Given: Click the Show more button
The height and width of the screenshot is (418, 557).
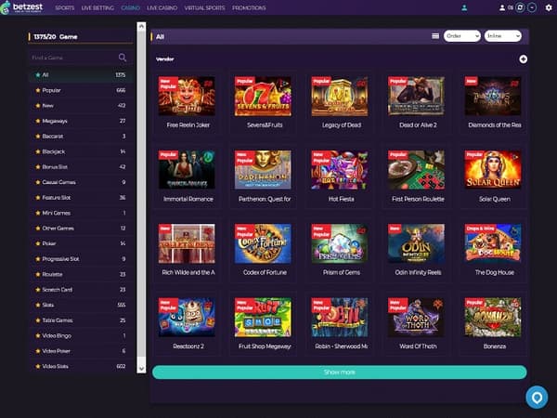Looking at the screenshot, I should pyautogui.click(x=339, y=372).
